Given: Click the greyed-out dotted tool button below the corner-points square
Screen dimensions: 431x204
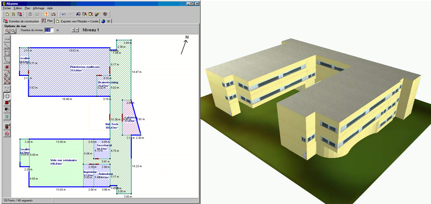Looking at the screenshot, I should pyautogui.click(x=7, y=88).
